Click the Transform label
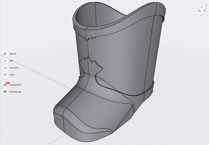The height and width of the screenshot is (145, 209). coord(14,68)
